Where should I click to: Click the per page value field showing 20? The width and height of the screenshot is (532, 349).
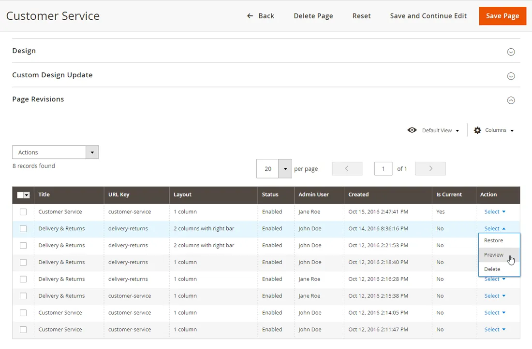click(267, 168)
